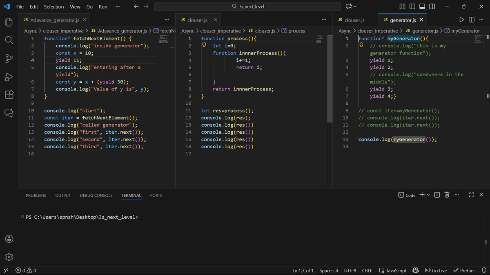
Task: Open the Manage settings gear
Action: click(x=9, y=257)
